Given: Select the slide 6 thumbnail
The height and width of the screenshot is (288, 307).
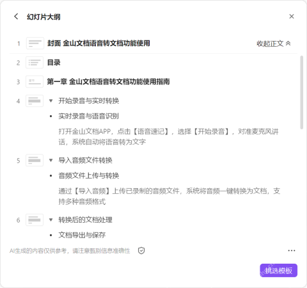Looking at the screenshot, I should pyautogui.click(x=35, y=220).
